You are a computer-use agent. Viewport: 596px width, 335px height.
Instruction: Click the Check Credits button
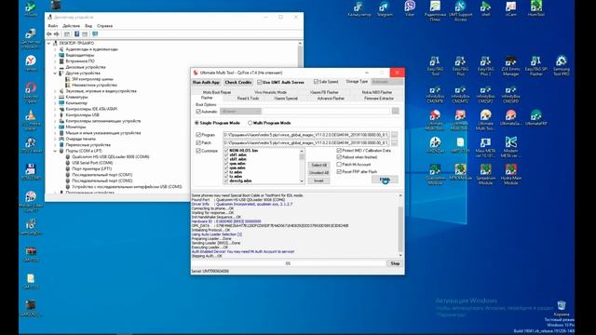point(238,82)
